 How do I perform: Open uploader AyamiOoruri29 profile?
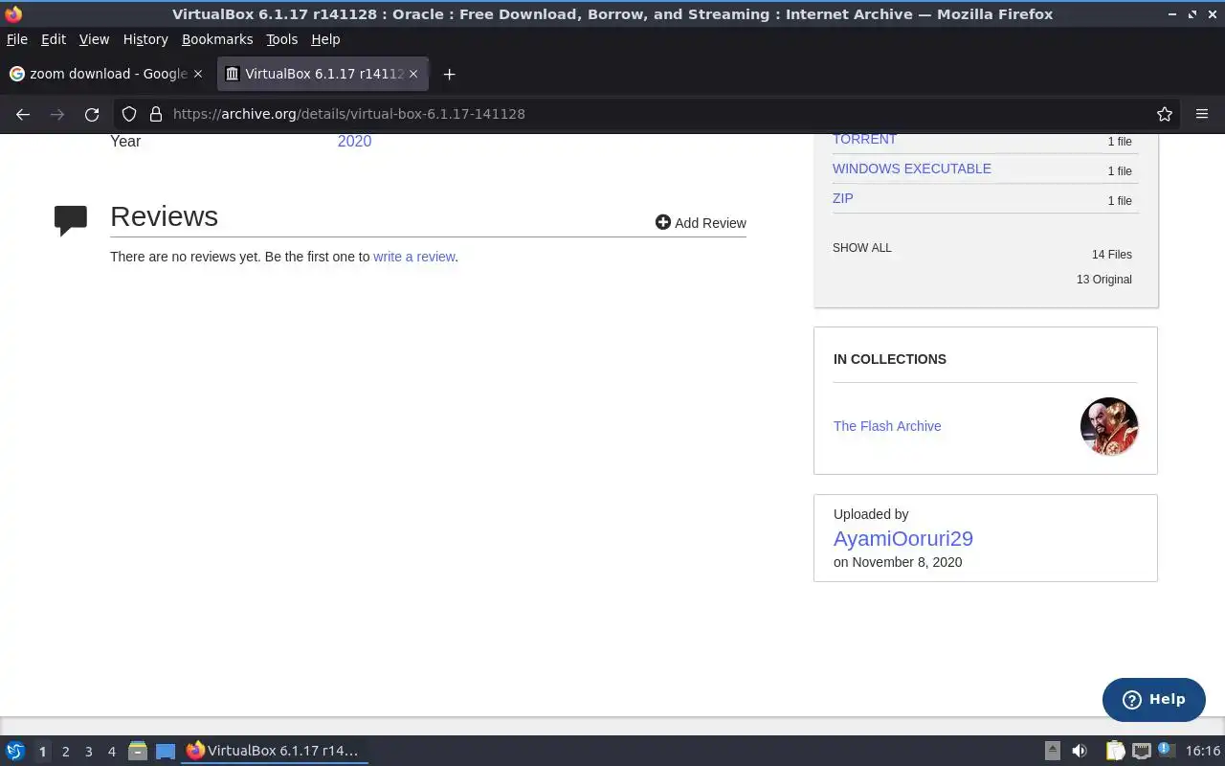pos(903,539)
